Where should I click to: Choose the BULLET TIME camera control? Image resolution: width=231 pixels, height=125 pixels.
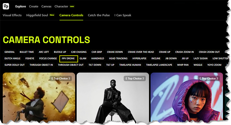(27, 52)
